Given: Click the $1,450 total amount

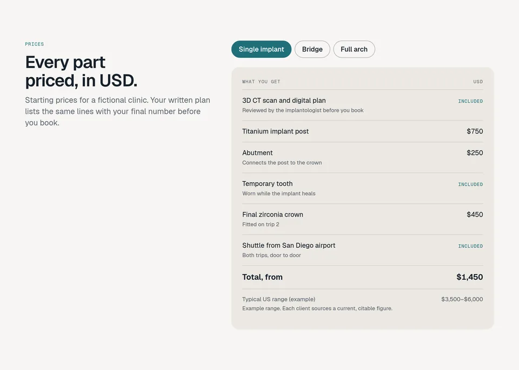Looking at the screenshot, I should 469,277.
